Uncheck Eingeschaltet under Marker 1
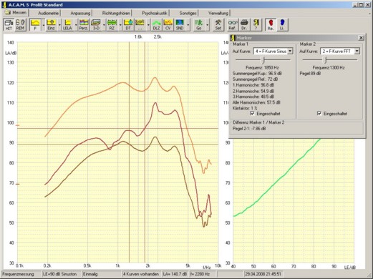The width and height of the screenshot is (373, 279). point(252,114)
